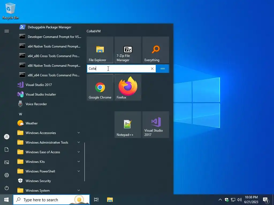274x205 pixels.
Task: Open Debuggable Package Manager
Action: (x=50, y=27)
